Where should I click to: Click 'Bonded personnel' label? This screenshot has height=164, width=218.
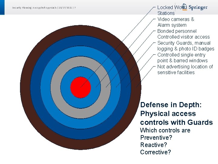pyautogui.click(x=177, y=31)
